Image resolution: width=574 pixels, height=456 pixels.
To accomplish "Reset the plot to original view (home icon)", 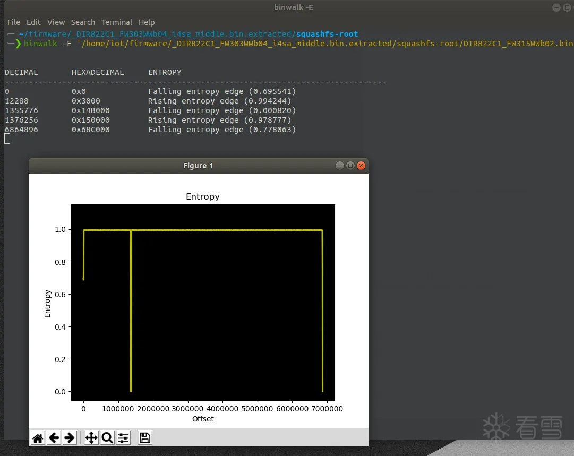I will point(38,438).
